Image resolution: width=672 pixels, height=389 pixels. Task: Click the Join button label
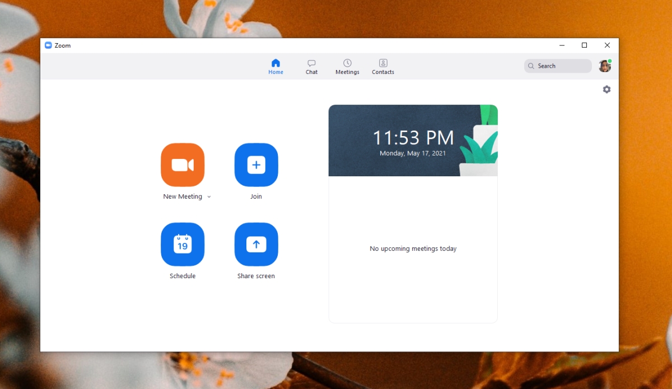pos(256,196)
